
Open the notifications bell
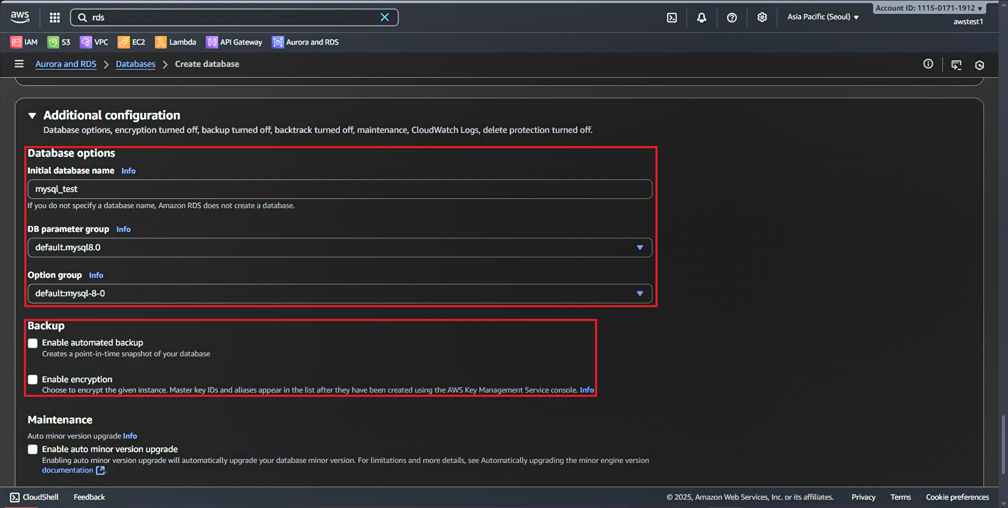(x=701, y=17)
